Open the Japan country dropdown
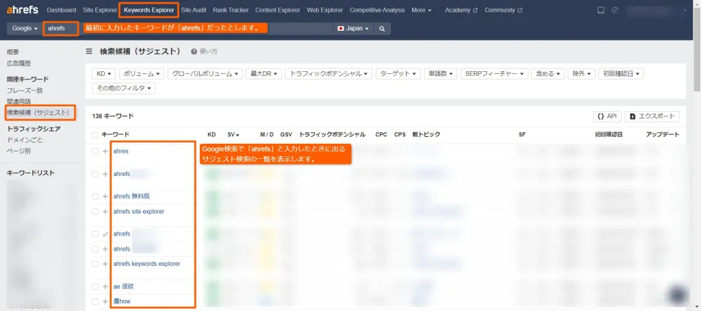This screenshot has width=701, height=311. (353, 29)
